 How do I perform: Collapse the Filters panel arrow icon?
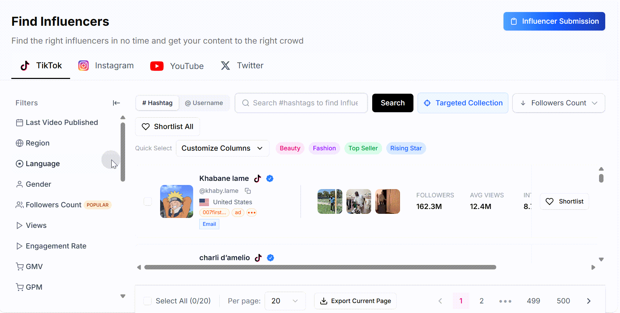(116, 103)
